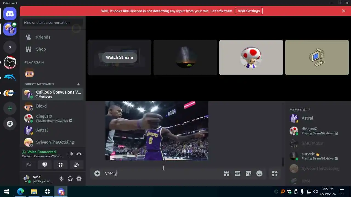Click the Visit Settings button
Screen dimensions: 351x197
(249, 11)
